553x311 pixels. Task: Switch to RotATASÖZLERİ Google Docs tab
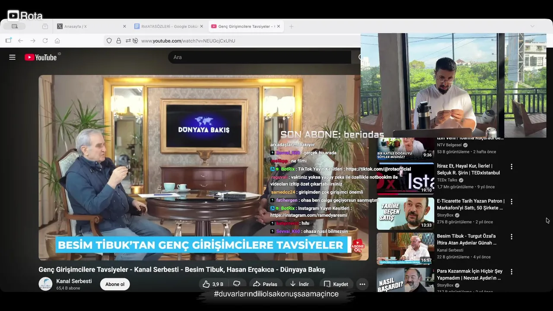click(x=168, y=26)
